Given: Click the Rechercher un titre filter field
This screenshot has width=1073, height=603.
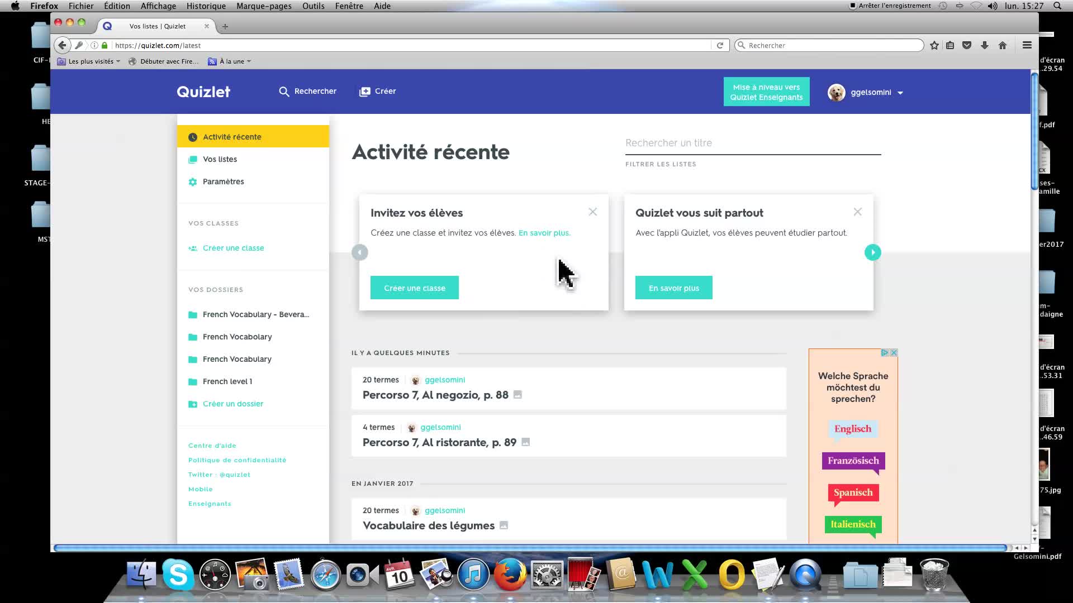Looking at the screenshot, I should (752, 143).
